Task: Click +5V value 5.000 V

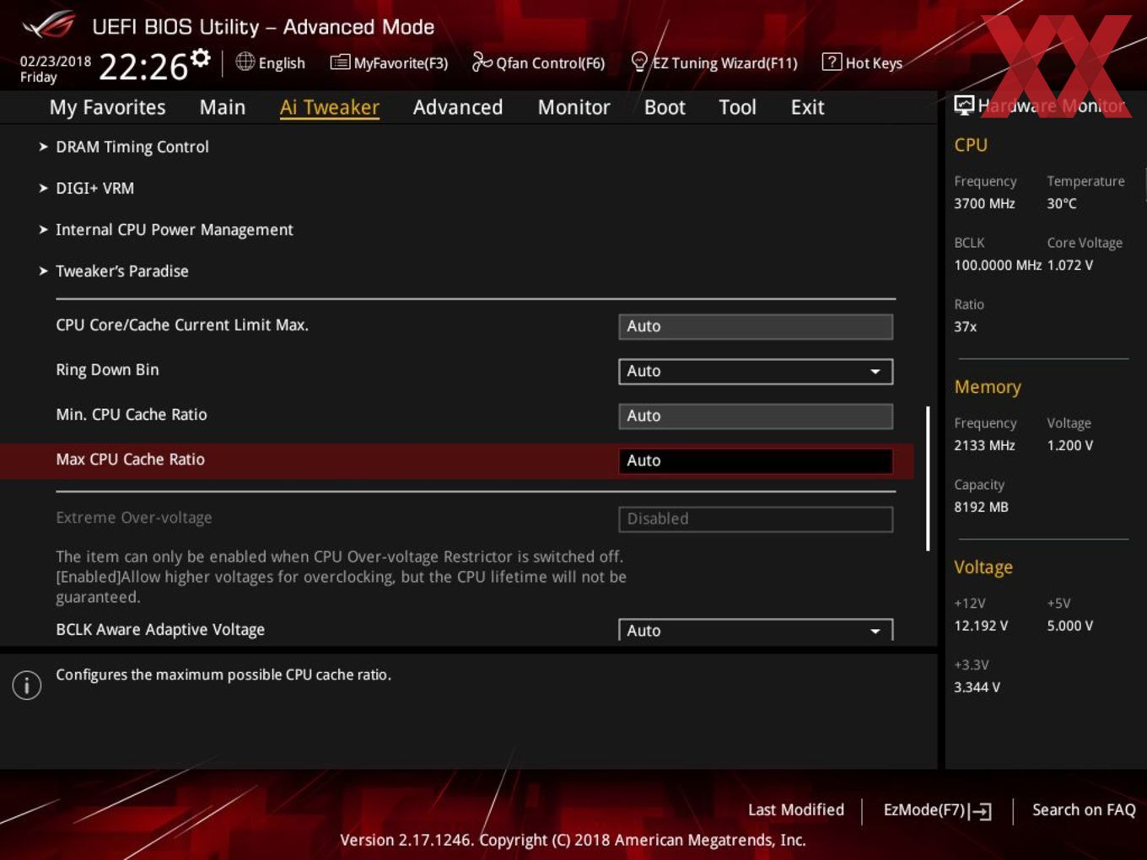Action: point(1070,626)
